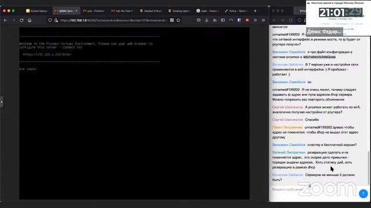Open a new browser tab
The width and height of the screenshot is (371, 208).
click(x=255, y=11)
